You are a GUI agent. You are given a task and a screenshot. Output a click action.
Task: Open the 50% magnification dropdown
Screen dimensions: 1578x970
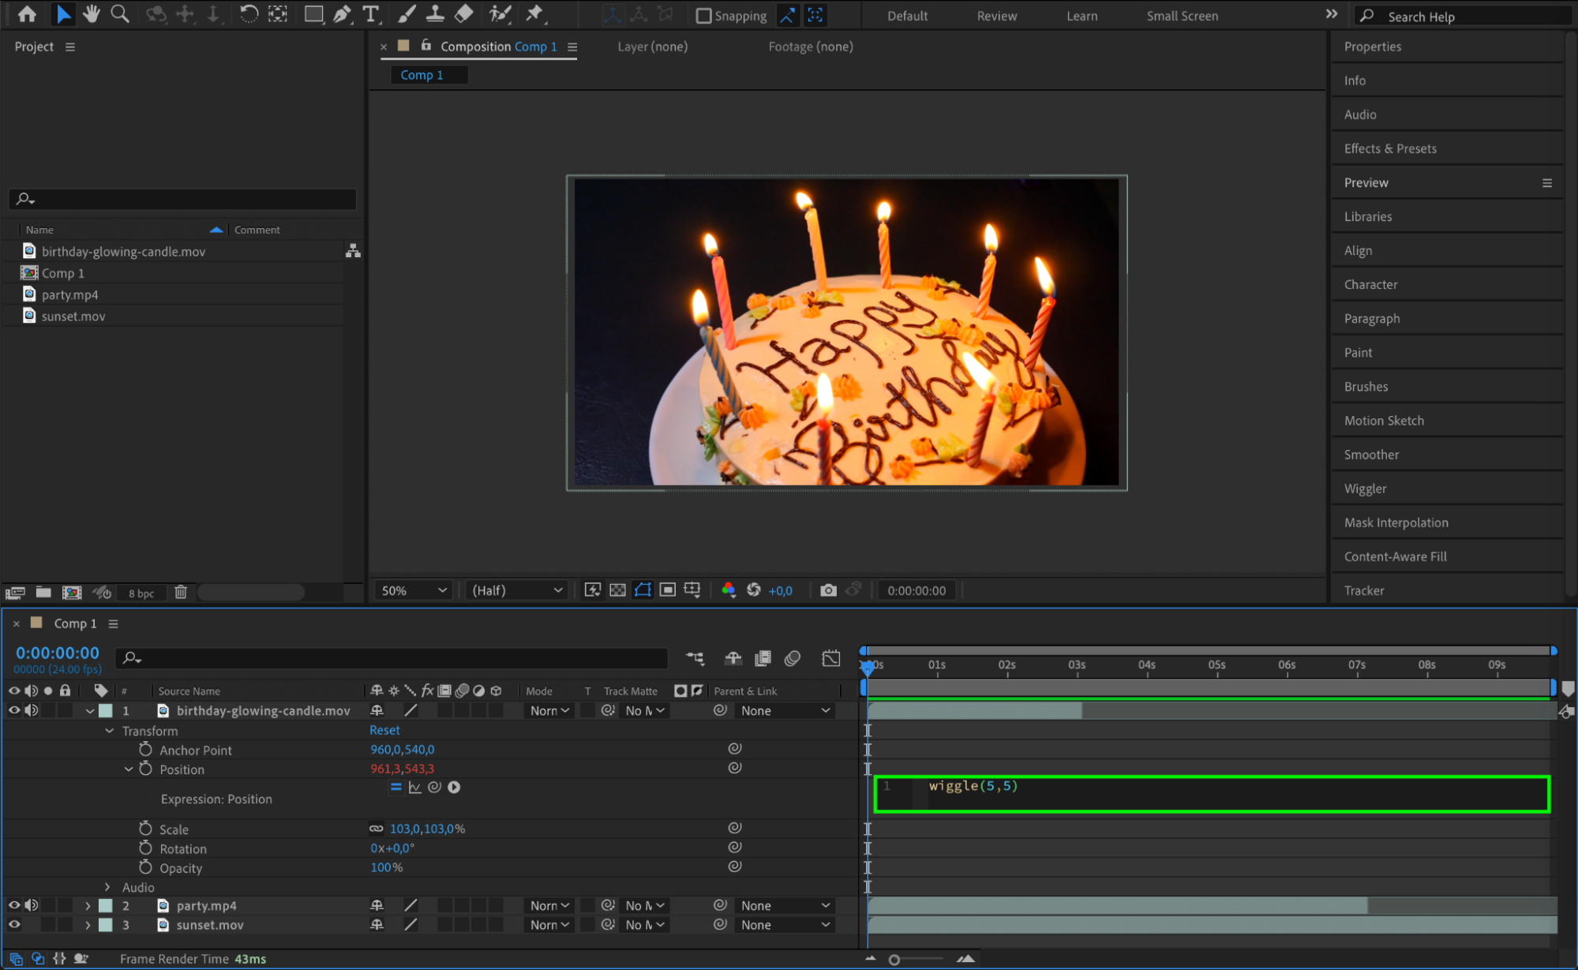point(414,590)
